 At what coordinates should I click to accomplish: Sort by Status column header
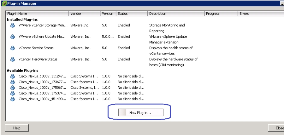(132, 14)
